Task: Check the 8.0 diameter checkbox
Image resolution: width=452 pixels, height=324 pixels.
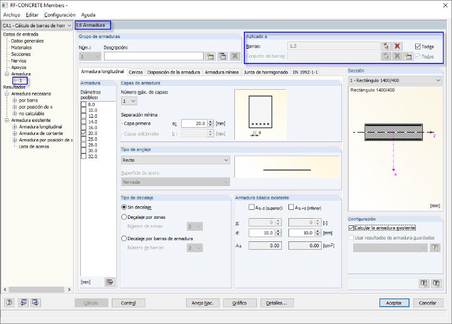Action: click(84, 105)
